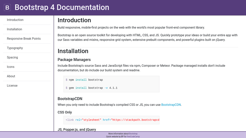
Task: Click the link rel stylesheet code block
Action: pos(111,120)
